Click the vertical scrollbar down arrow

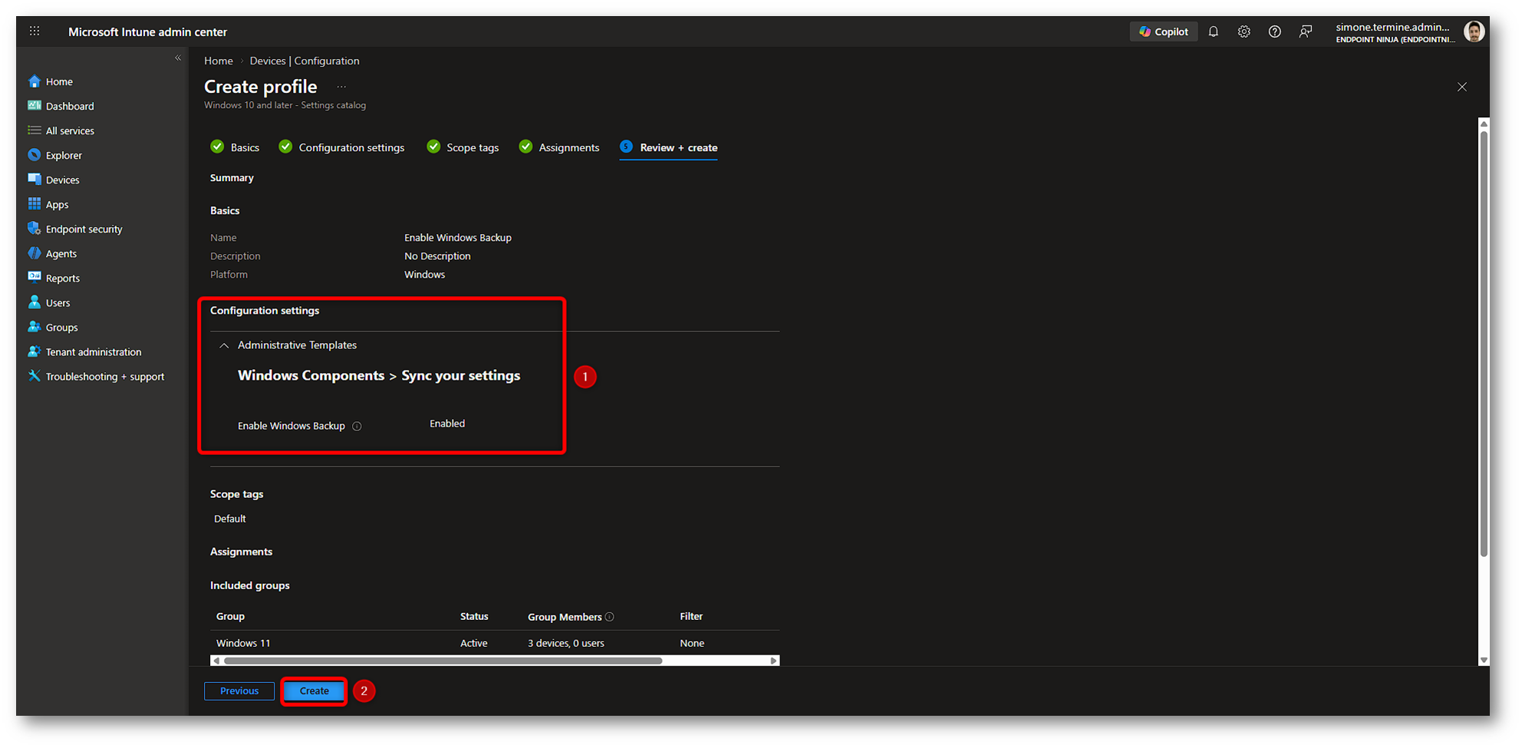1484,660
